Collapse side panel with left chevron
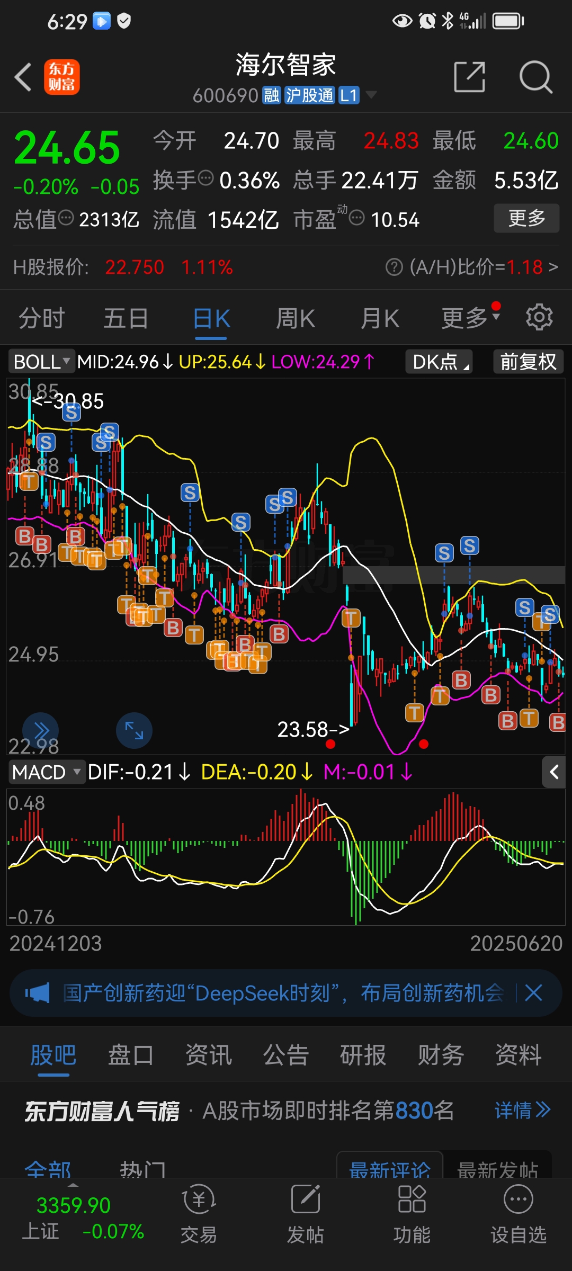The height and width of the screenshot is (1271, 572). coord(554,772)
